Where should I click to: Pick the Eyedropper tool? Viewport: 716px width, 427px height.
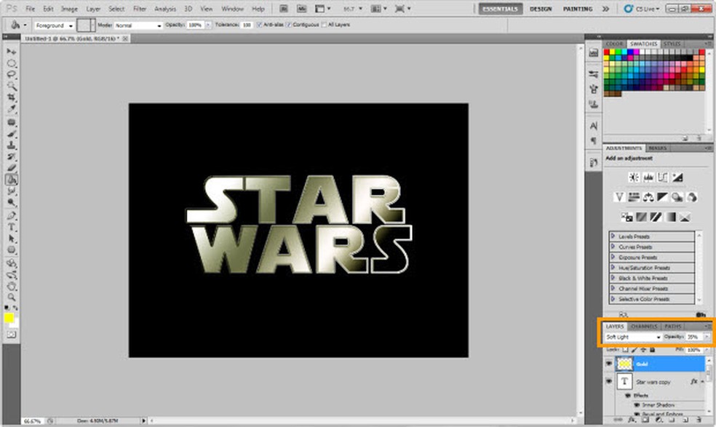(12, 108)
